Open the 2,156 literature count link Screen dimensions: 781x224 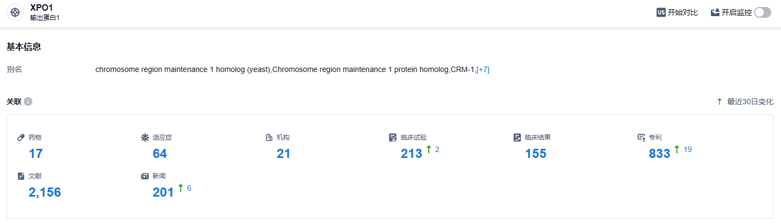tap(45, 192)
